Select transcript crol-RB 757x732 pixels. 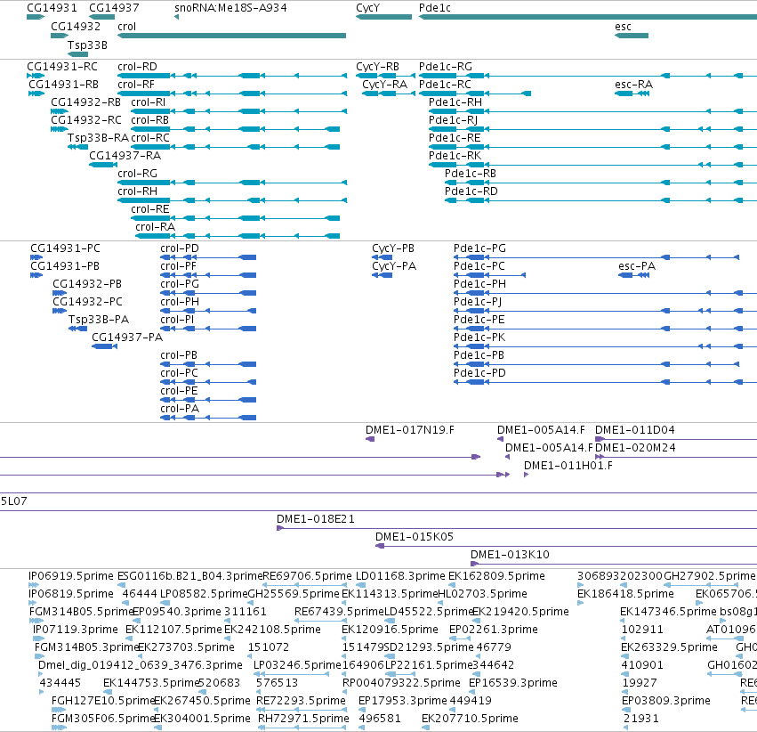(x=235, y=129)
